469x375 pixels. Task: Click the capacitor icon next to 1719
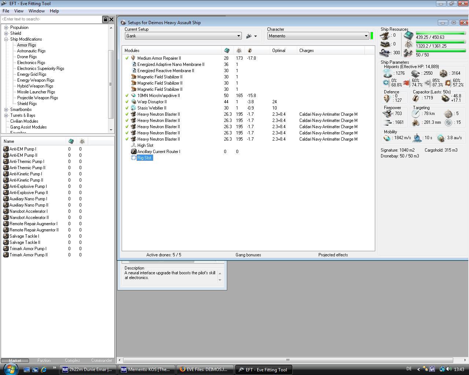click(x=416, y=98)
